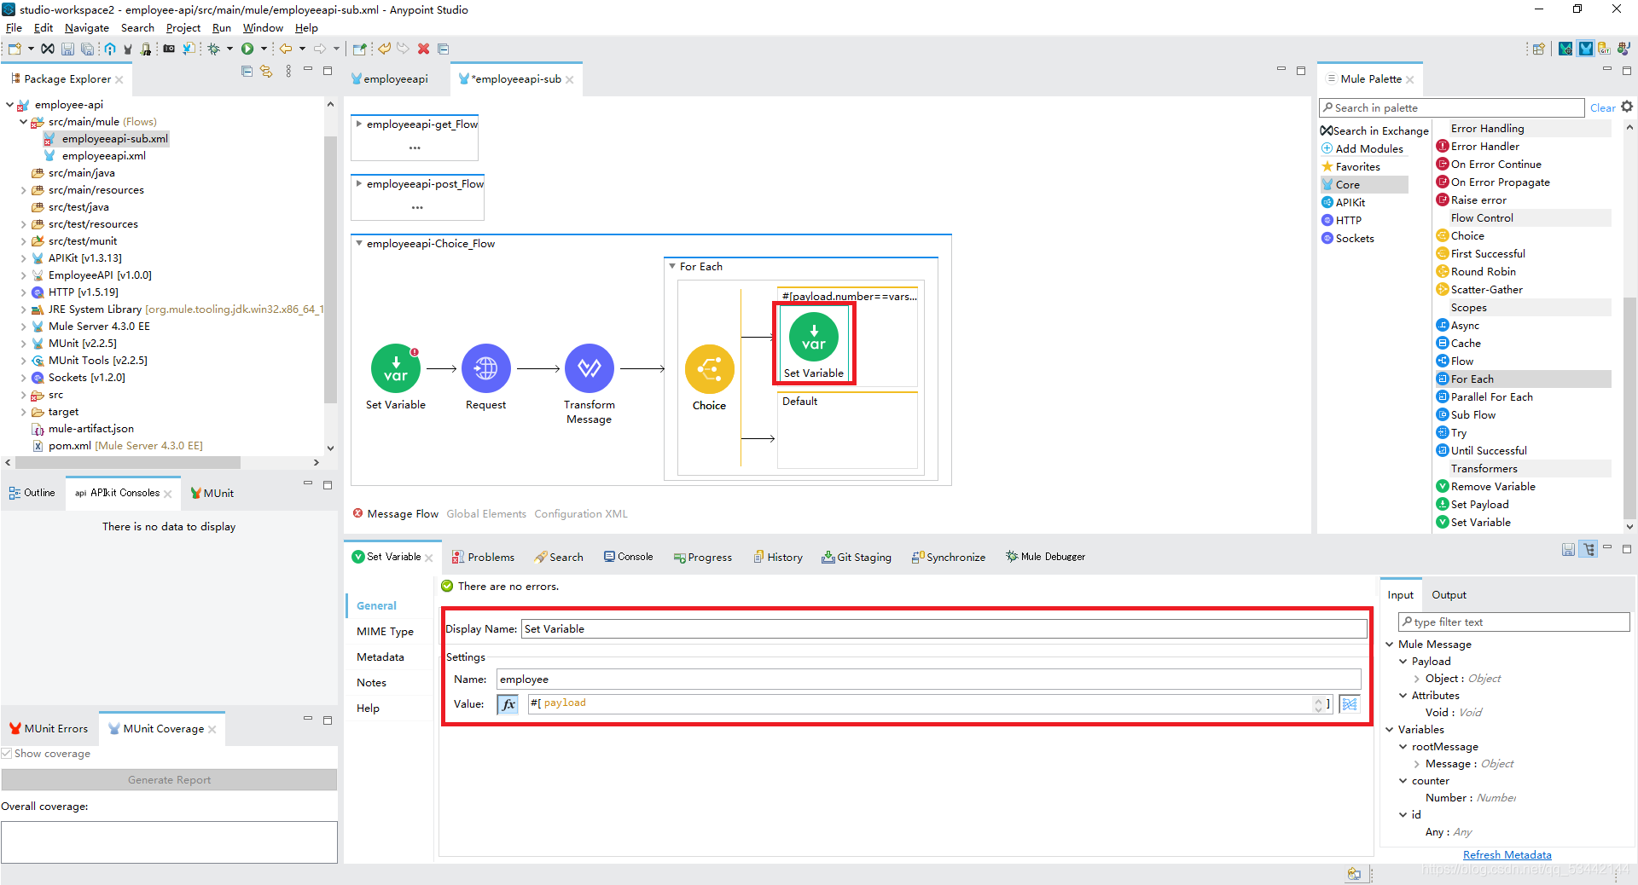Collapse the employeeapi-Choice_Flow
Image resolution: width=1638 pixels, height=885 pixels.
coord(359,244)
